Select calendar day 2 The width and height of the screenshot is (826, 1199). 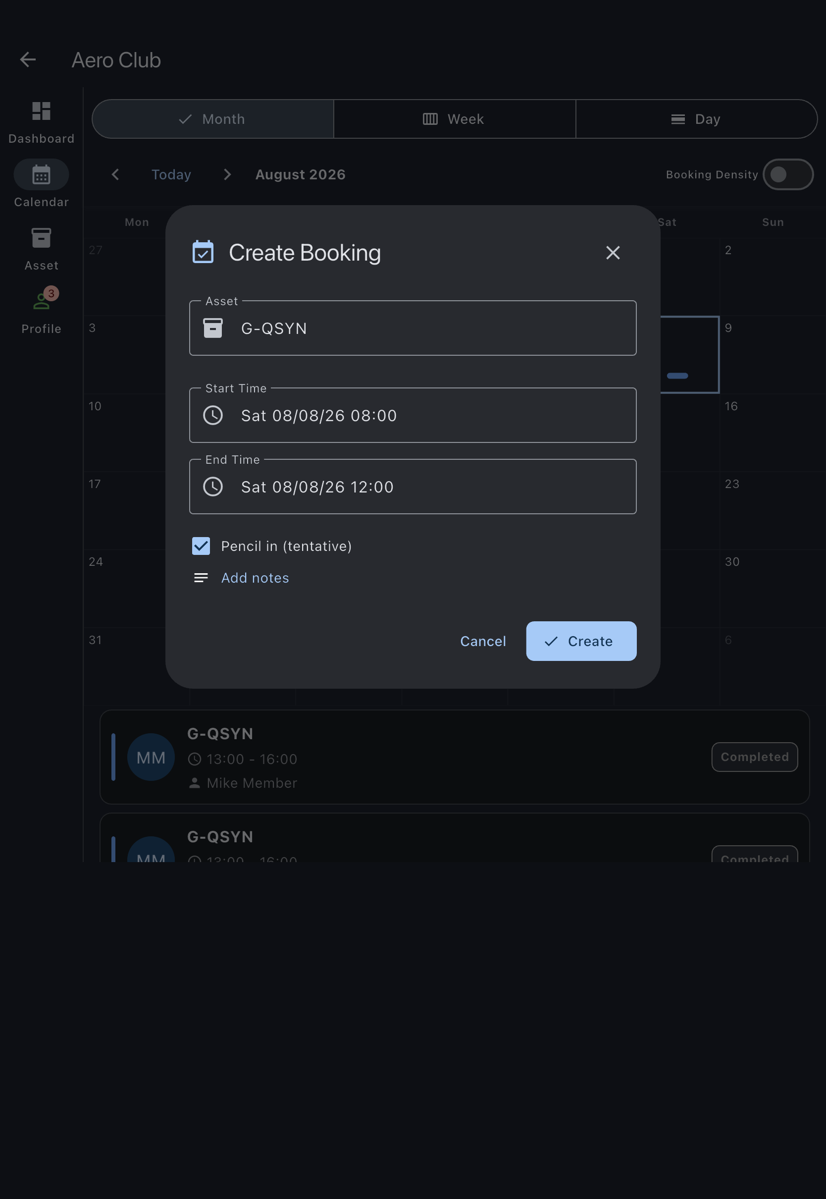[x=772, y=277]
